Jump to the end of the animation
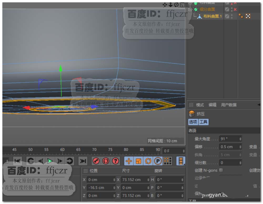This screenshot has width=263, height=204. click(x=83, y=161)
